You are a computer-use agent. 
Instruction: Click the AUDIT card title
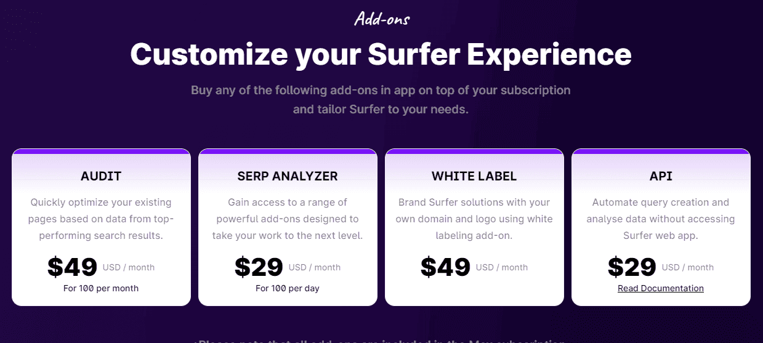(x=101, y=176)
